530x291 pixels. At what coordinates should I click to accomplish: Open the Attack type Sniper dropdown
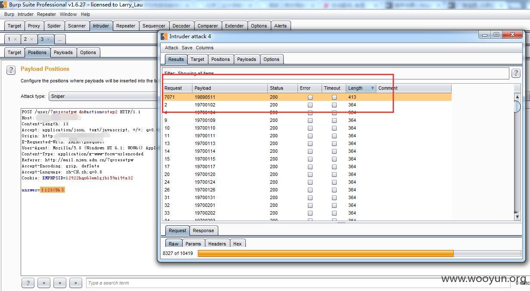[x=103, y=96]
